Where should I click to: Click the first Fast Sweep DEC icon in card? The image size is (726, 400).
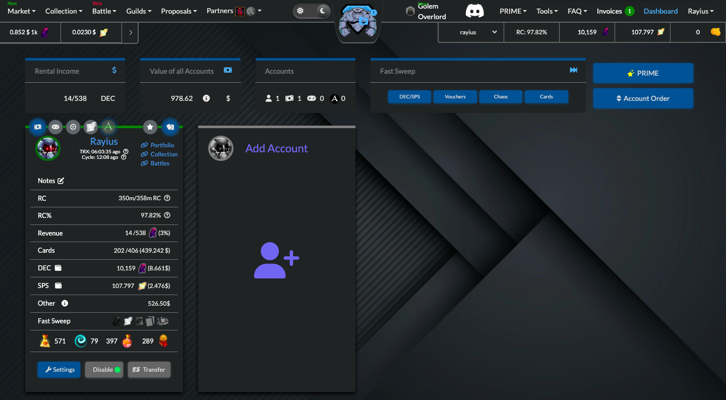pyautogui.click(x=117, y=321)
